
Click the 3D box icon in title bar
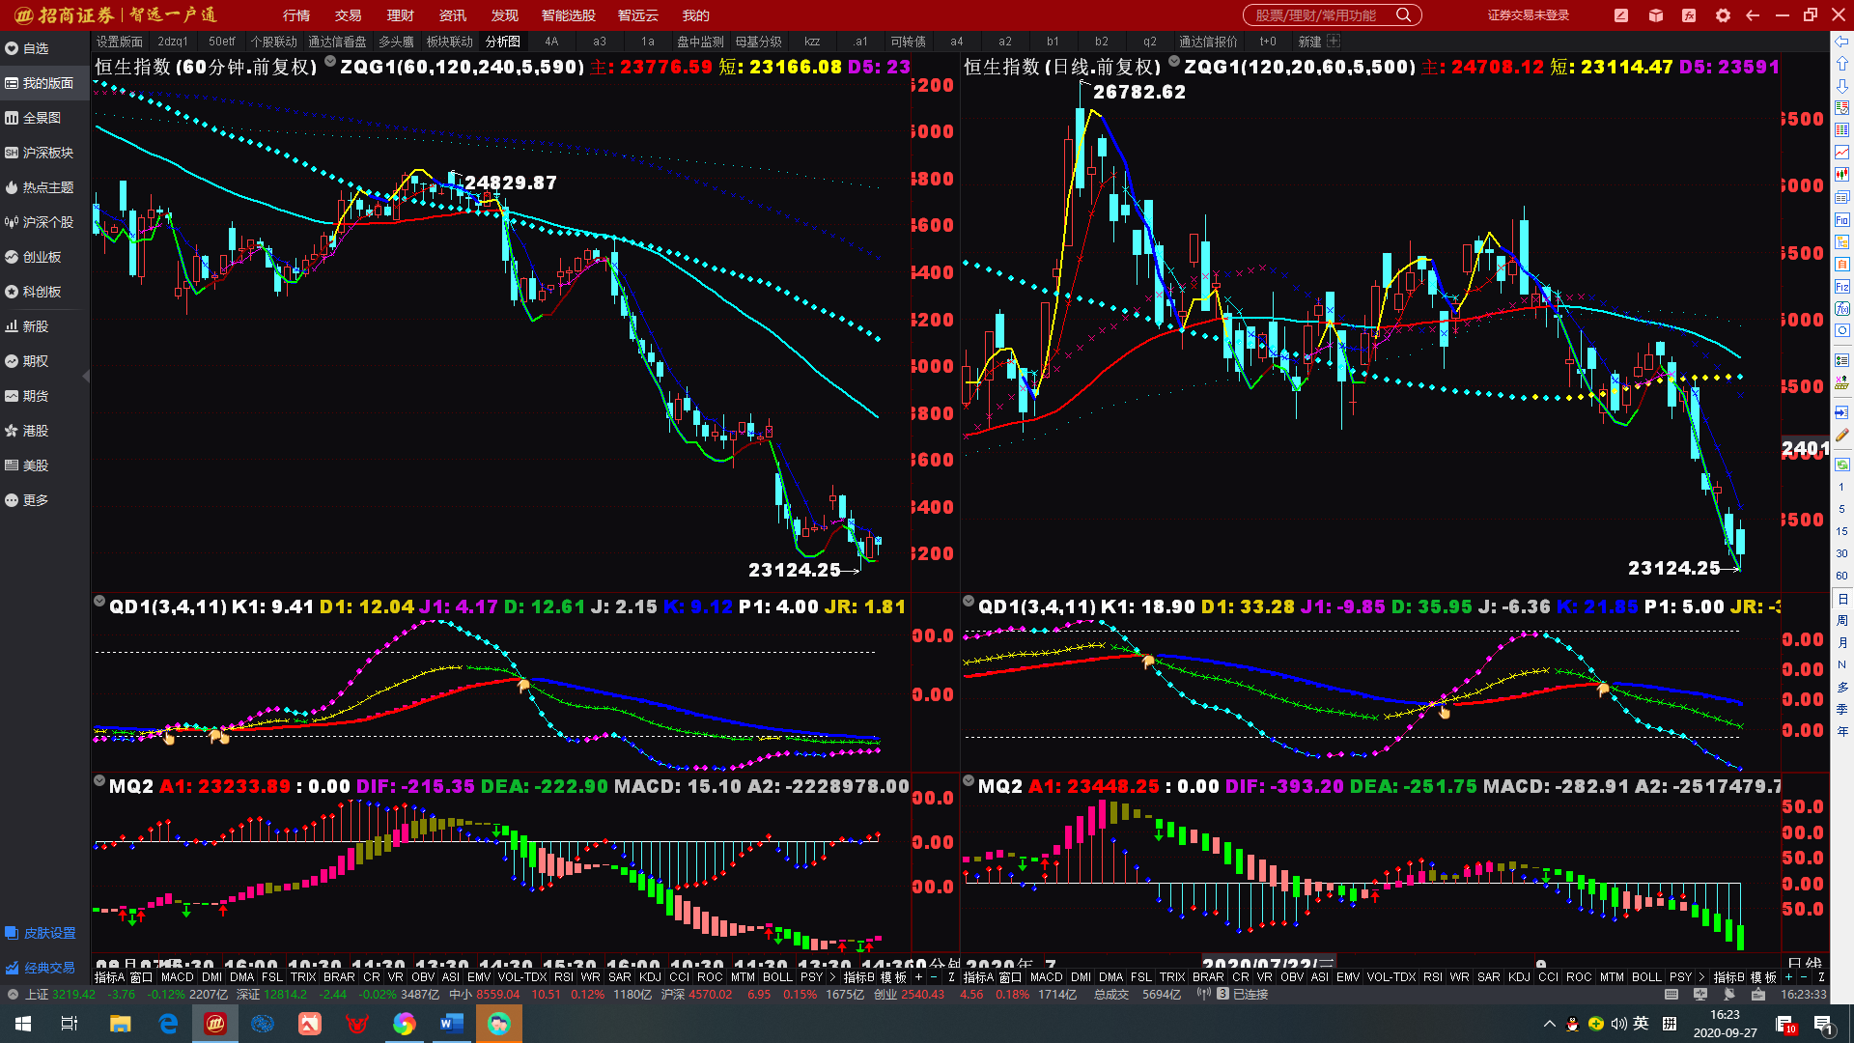click(x=1656, y=15)
